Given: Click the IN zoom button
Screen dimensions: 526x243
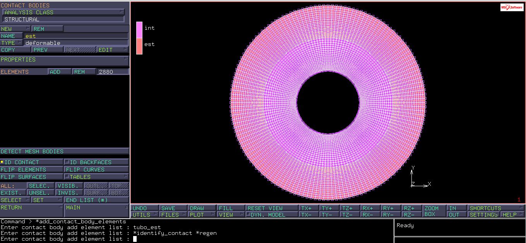Looking at the screenshot, I should tap(456, 208).
